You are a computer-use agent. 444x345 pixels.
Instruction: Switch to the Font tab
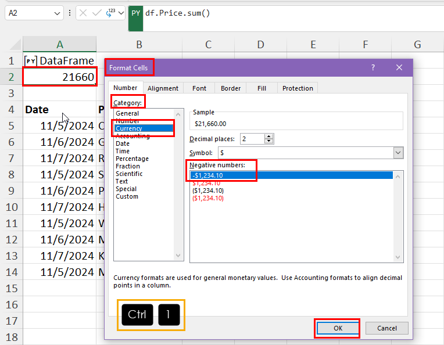[x=199, y=88]
